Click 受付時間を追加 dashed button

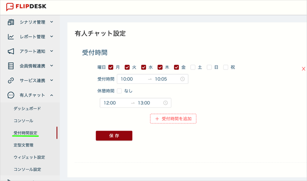(x=173, y=119)
